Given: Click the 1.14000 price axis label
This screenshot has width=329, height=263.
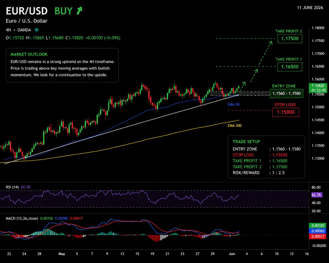Looking at the screenshot, I should click(x=318, y=133).
